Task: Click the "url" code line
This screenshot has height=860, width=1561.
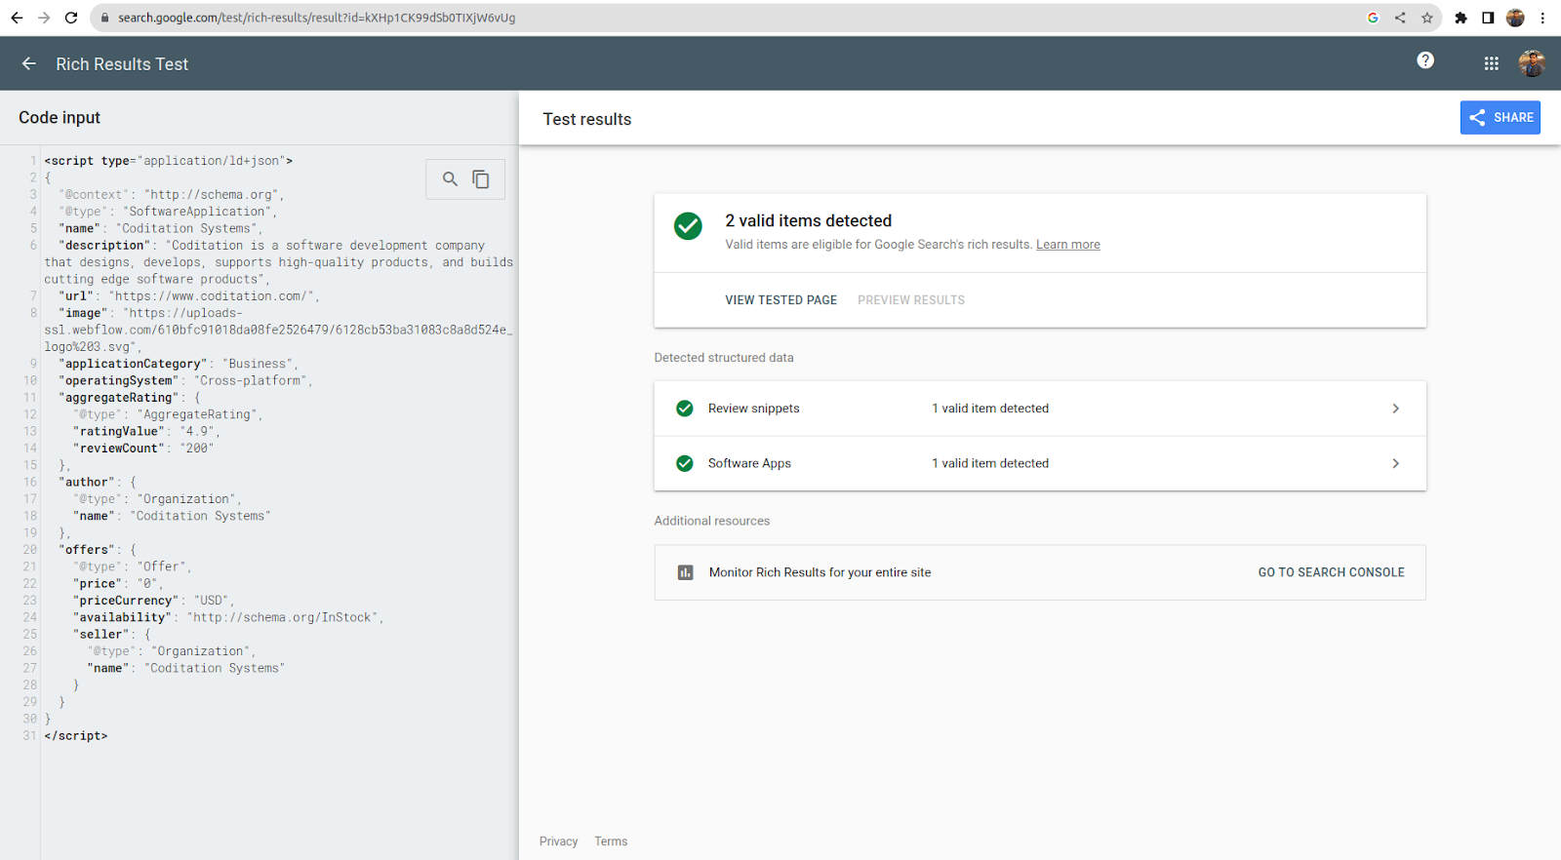Action: [188, 296]
